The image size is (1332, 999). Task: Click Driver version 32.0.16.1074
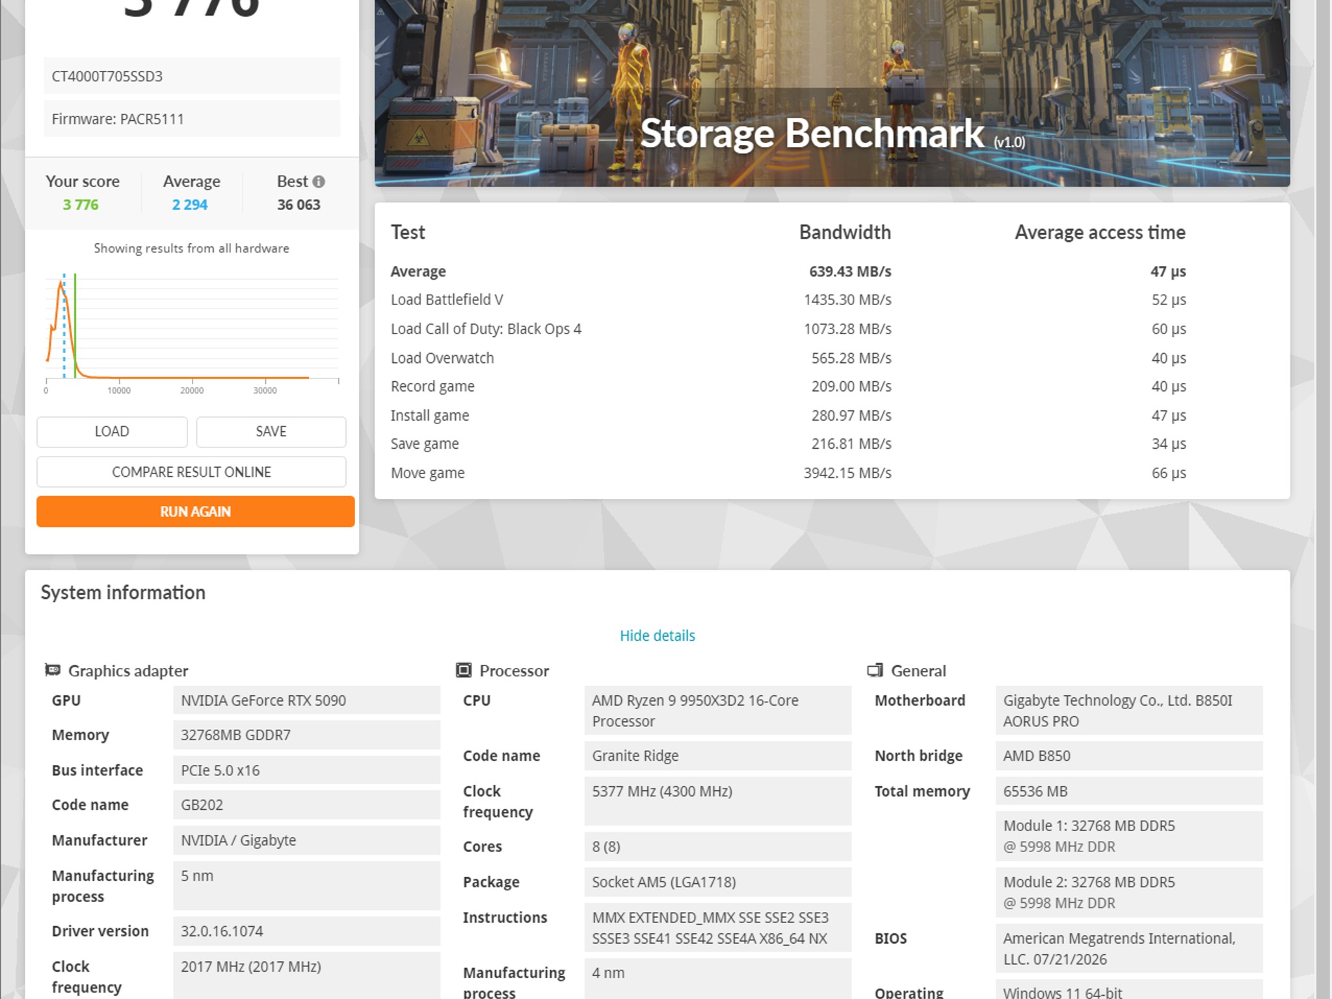tap(306, 931)
